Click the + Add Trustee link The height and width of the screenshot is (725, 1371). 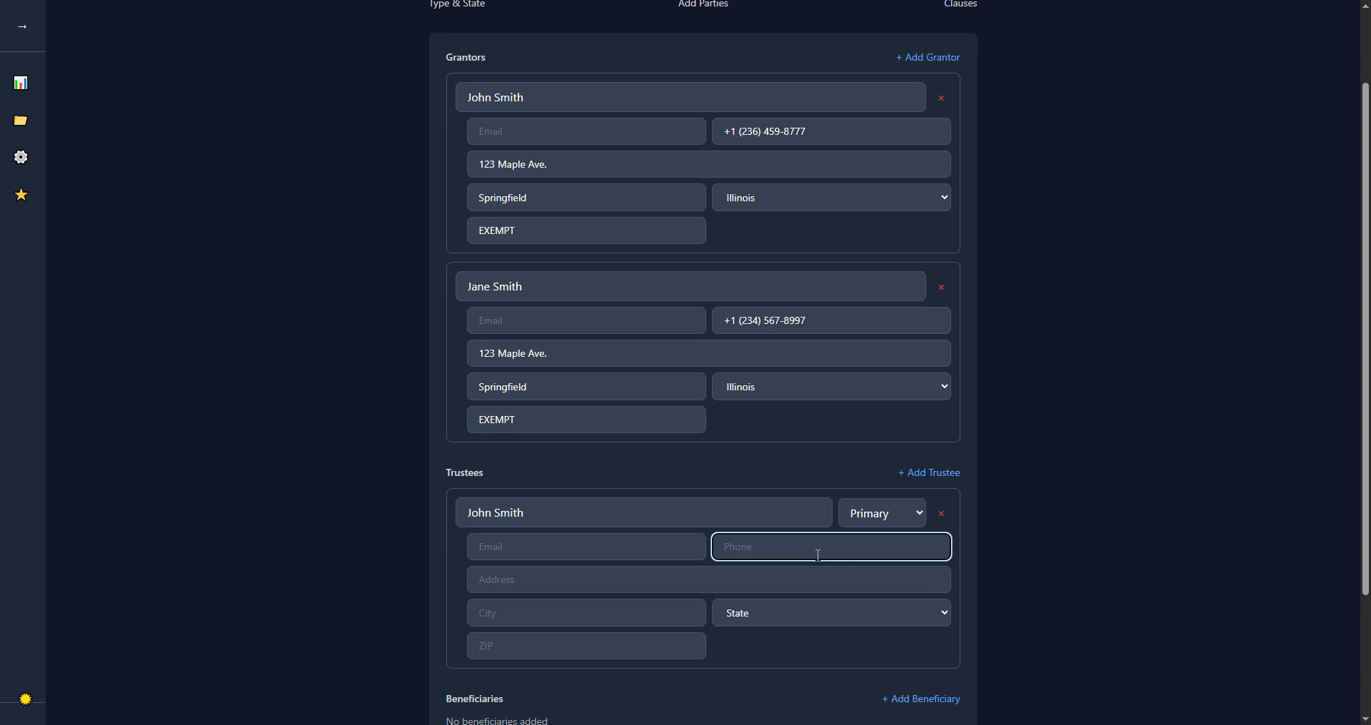[929, 472]
